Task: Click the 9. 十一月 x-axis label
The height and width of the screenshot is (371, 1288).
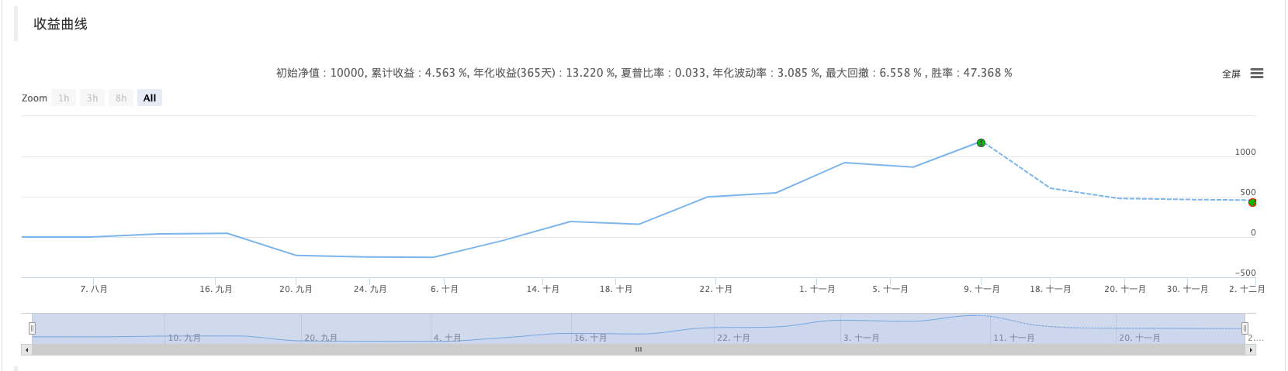Action: 982,289
